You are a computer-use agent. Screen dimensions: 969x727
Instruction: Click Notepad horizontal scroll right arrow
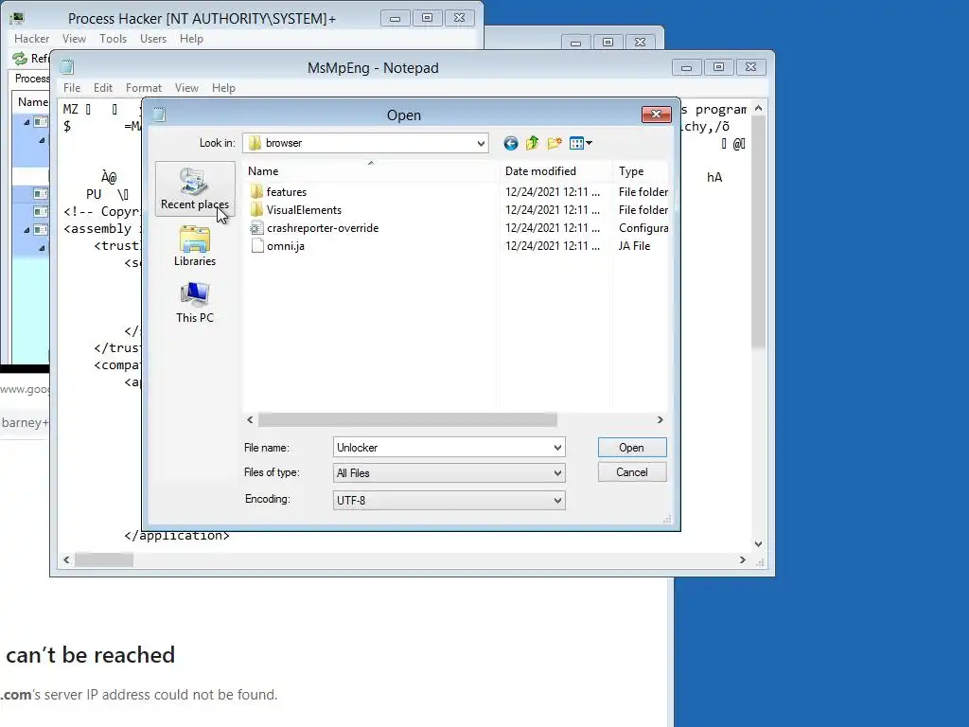coord(742,560)
